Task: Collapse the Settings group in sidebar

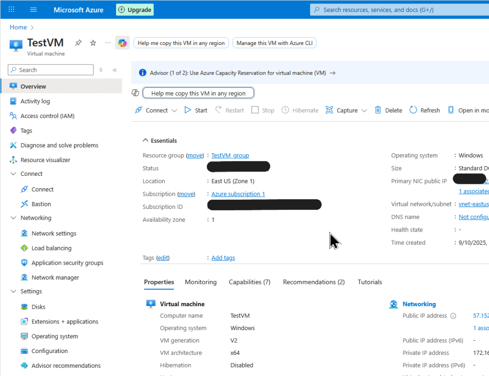Action: [13, 291]
